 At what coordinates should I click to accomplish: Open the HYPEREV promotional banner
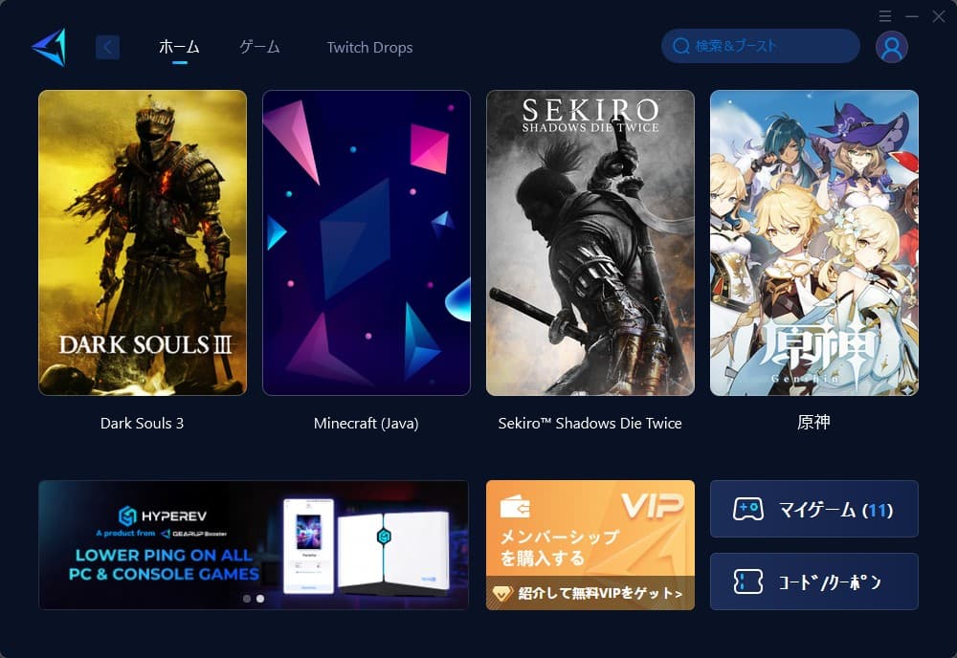(254, 545)
